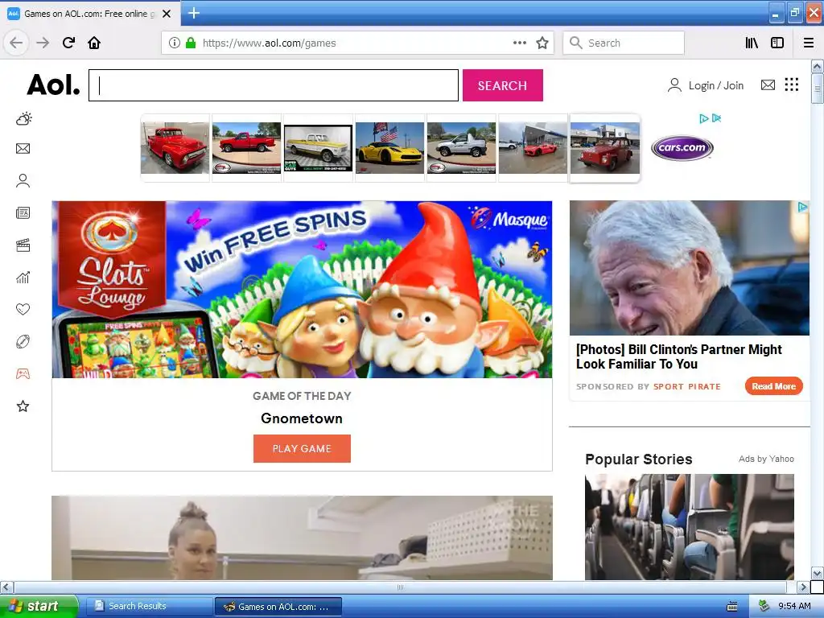Select the Games on AOL.com taskbar button
This screenshot has width=824, height=618.
click(x=278, y=607)
